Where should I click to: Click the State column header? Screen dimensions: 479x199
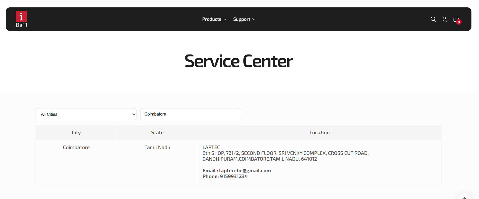tap(157, 132)
